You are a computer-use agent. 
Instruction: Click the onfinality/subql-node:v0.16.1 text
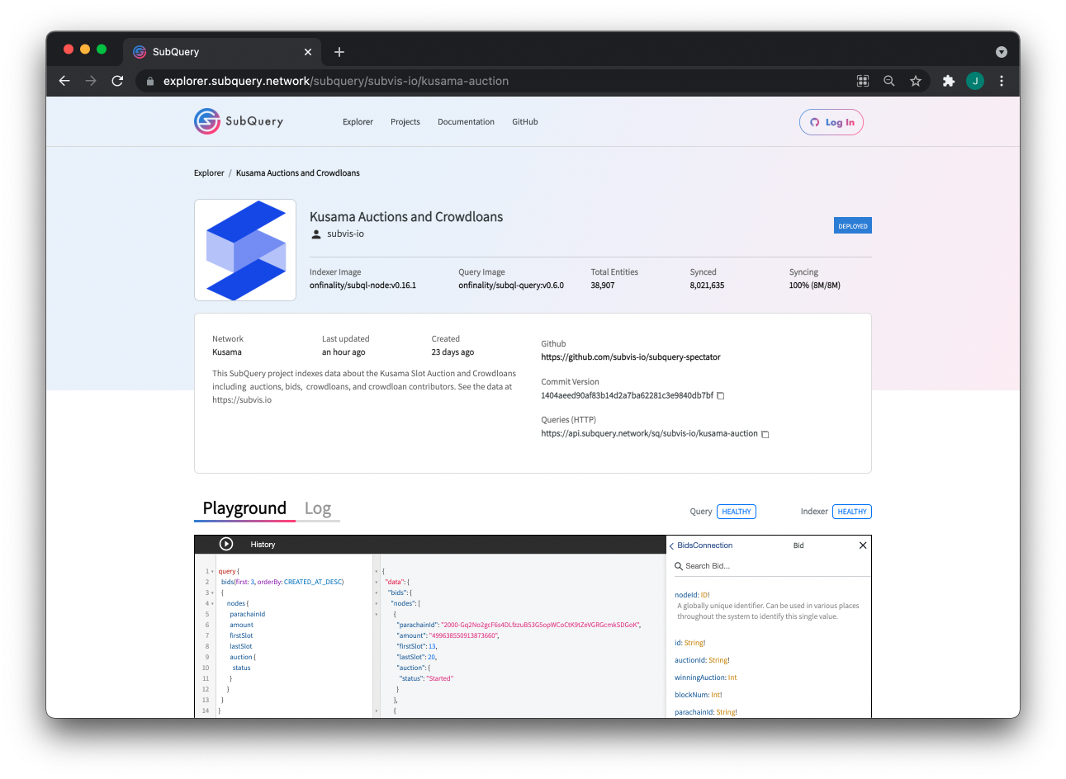362,286
